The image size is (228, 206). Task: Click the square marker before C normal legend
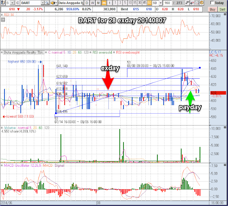tap(46, 52)
